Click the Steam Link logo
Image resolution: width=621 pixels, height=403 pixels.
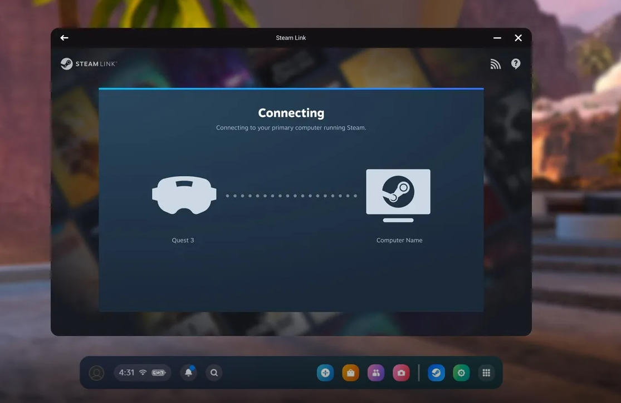[89, 63]
